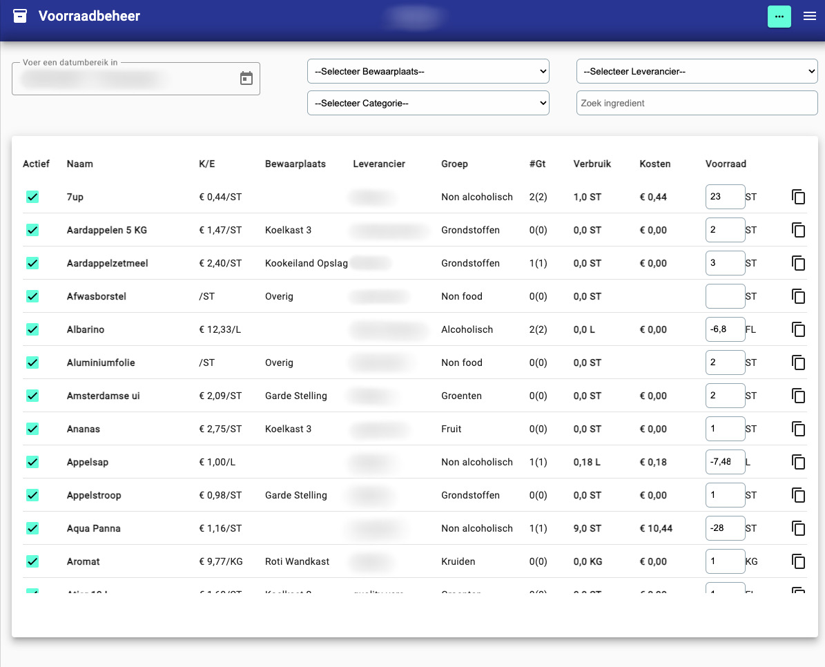
Task: Open the Selecteer Categorie dropdown
Action: (x=428, y=103)
